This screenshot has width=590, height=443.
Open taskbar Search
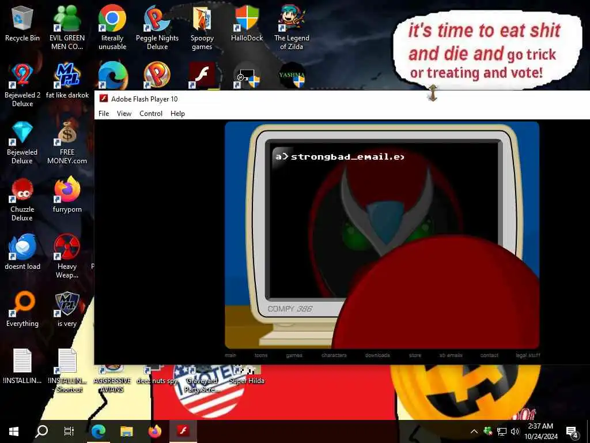[x=41, y=431]
